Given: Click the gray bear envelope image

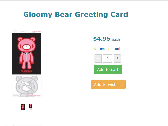Looking at the screenshot, I should click(26, 86).
